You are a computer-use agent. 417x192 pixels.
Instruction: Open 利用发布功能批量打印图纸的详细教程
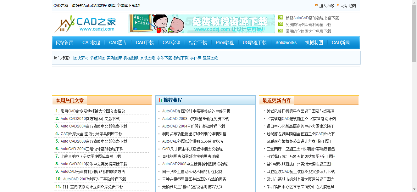point(194,134)
